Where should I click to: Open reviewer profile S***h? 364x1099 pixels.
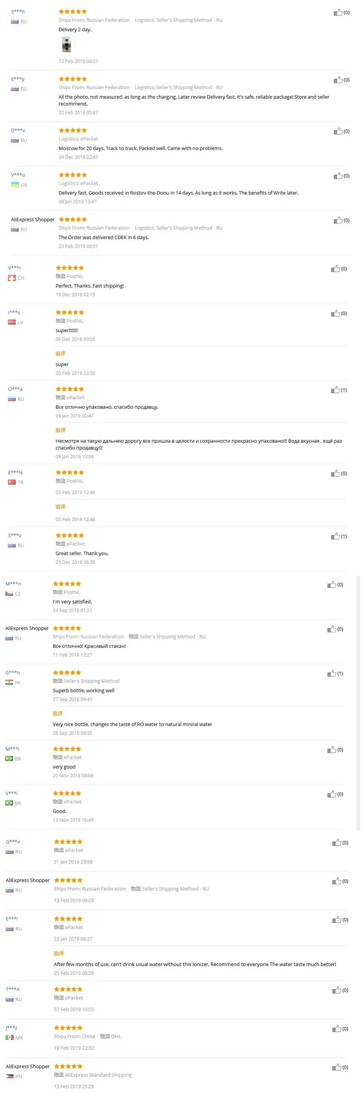point(18,12)
